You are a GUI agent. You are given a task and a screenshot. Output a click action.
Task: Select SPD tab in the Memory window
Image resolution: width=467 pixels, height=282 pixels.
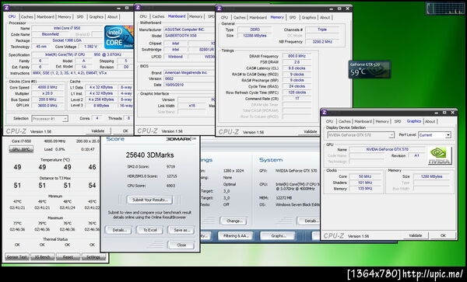click(293, 18)
